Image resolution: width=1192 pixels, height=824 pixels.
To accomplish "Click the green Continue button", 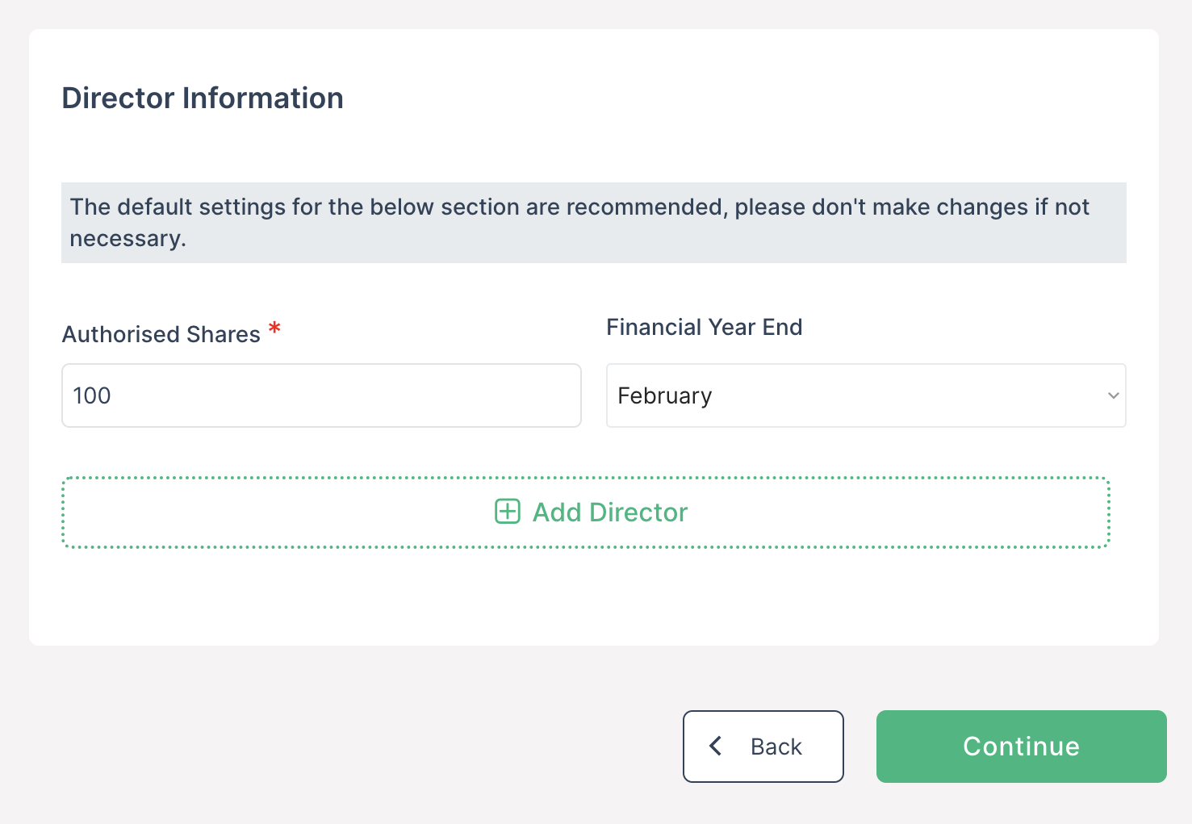I will (1021, 746).
